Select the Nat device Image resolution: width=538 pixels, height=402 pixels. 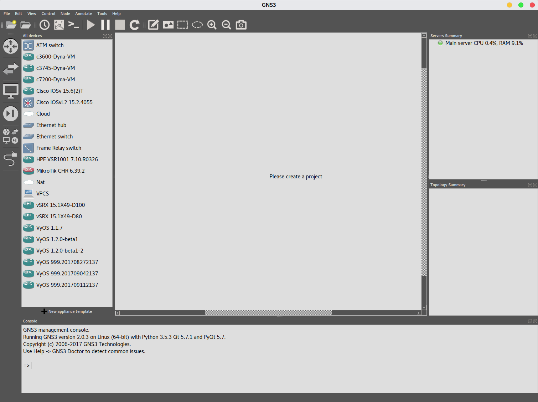pos(67,182)
